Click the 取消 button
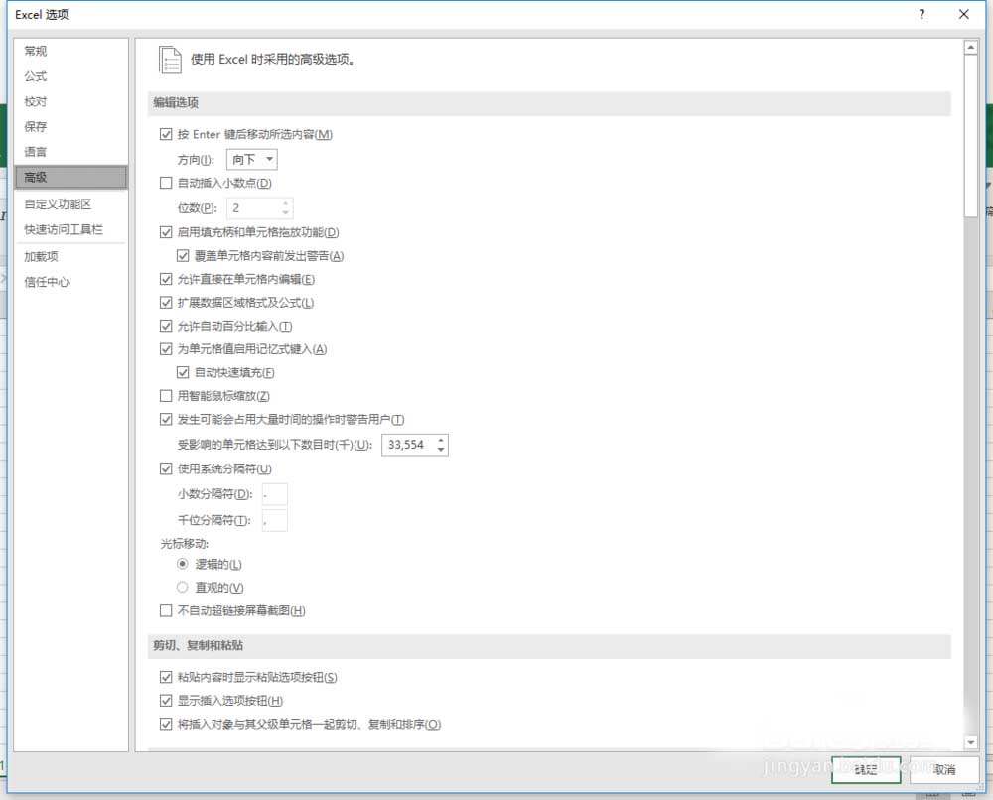The image size is (993, 800). (943, 769)
